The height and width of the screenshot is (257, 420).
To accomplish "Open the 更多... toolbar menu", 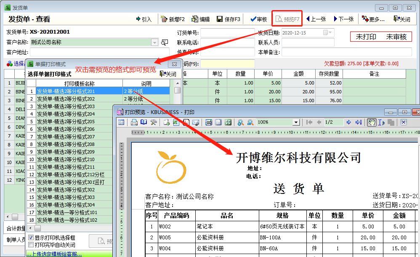I will click(373, 19).
